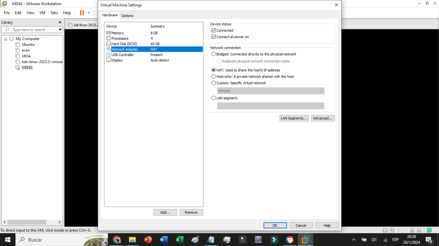Click the battery tray icon

[364, 240]
